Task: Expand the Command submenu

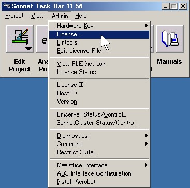Action: click(99, 144)
